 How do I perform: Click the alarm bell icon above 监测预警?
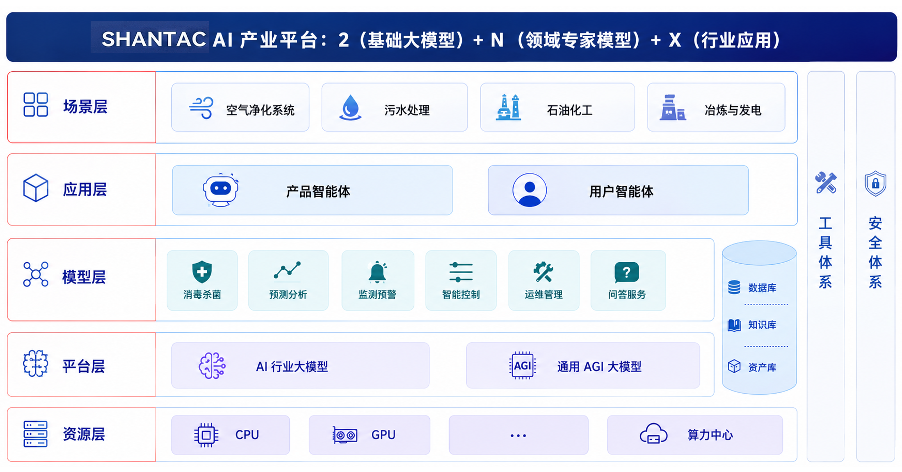click(377, 272)
